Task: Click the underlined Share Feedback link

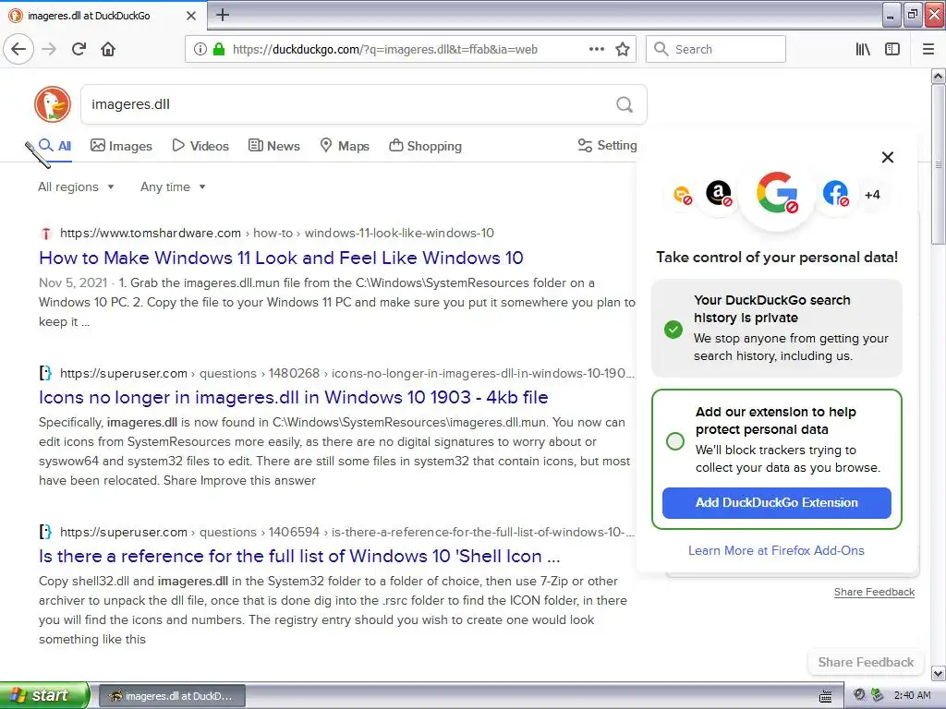Action: pos(874,592)
